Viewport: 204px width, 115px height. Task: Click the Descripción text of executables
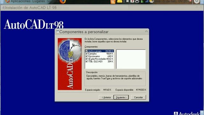pos(114,77)
